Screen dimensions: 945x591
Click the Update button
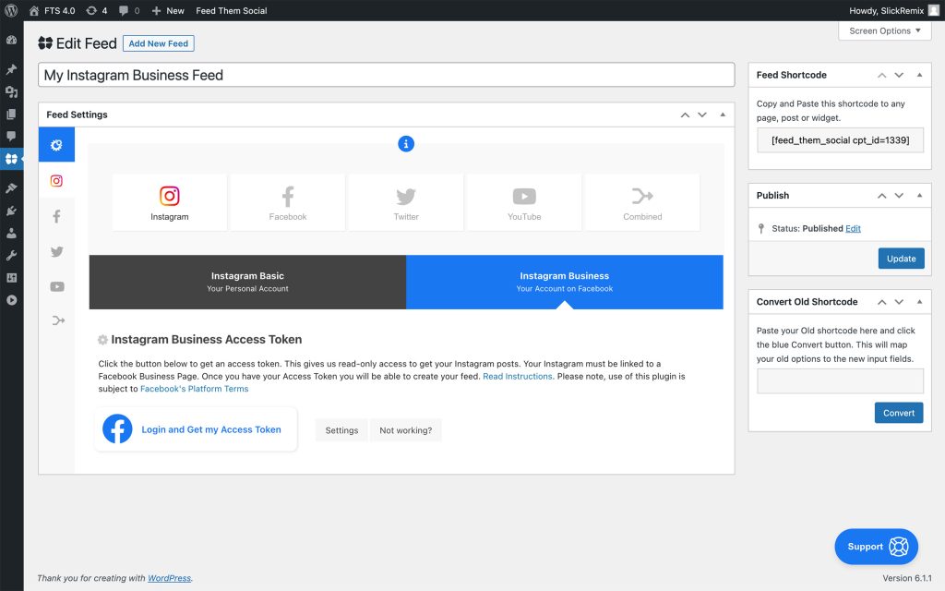click(x=901, y=259)
